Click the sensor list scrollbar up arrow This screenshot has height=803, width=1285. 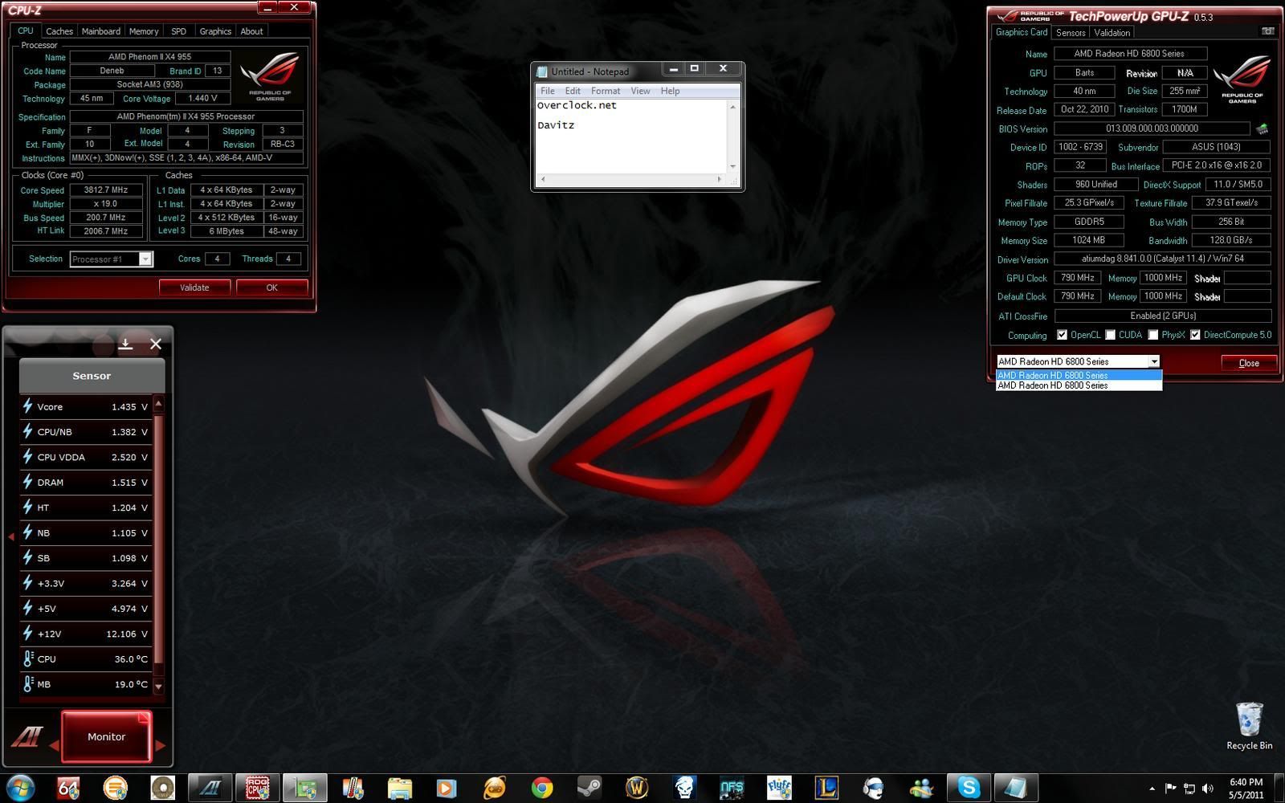pos(158,404)
